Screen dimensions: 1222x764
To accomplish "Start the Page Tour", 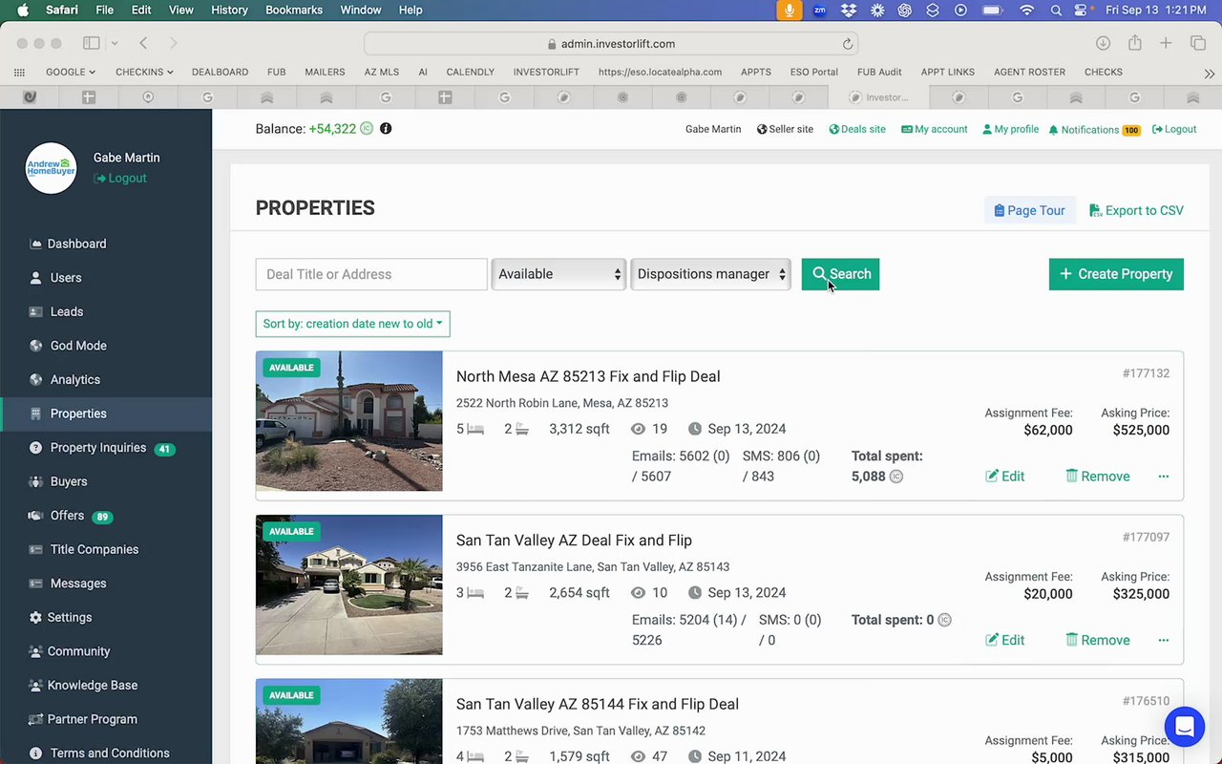I will [x=1029, y=210].
